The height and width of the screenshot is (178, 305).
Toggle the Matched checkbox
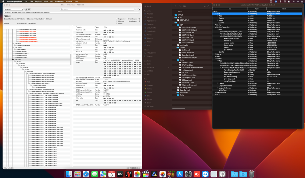117,21
